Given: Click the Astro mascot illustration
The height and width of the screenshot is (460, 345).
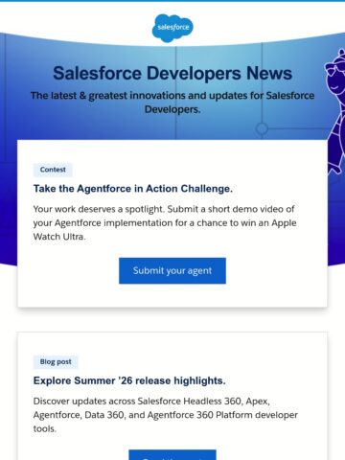Looking at the screenshot, I should click(335, 110).
